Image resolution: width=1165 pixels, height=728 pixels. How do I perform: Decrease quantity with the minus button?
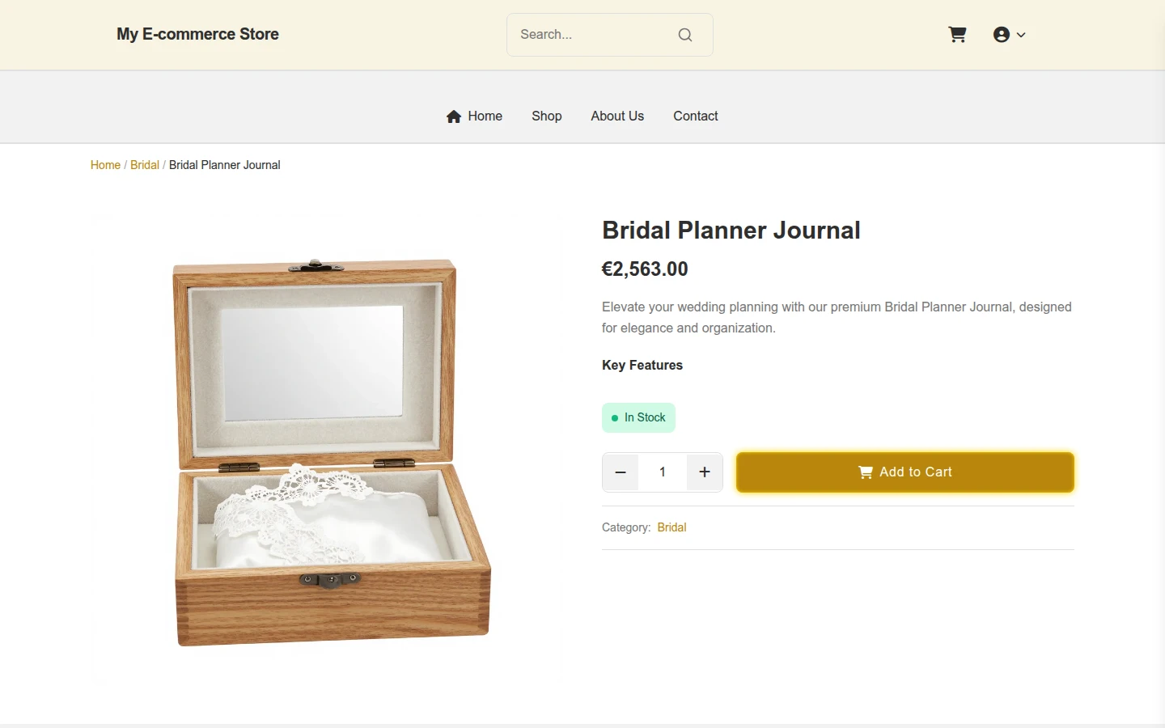point(621,472)
